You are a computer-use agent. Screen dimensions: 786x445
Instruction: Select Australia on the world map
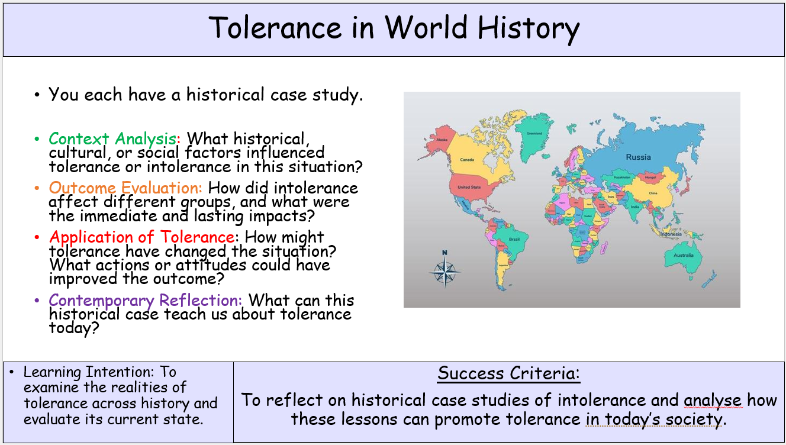tap(683, 255)
